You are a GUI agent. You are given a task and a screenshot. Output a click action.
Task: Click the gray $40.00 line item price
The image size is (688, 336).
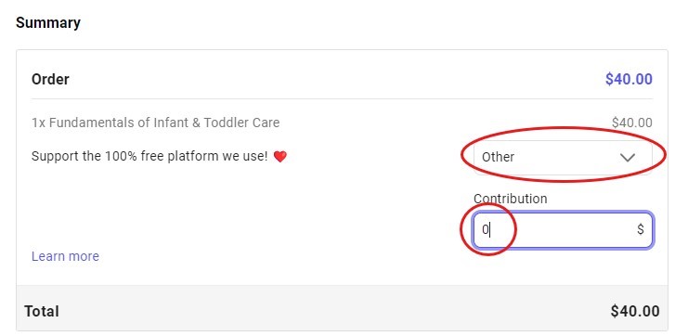click(x=632, y=123)
